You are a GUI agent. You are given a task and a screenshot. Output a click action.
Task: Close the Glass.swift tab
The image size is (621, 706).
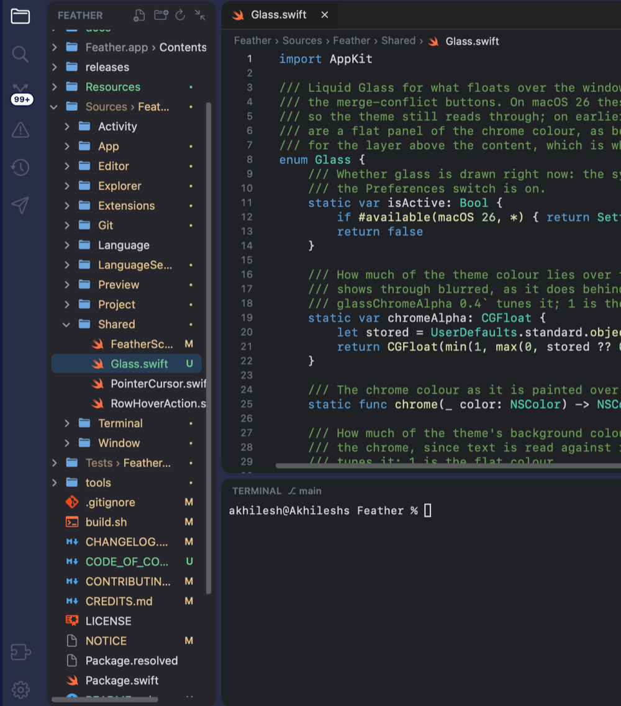click(x=324, y=15)
